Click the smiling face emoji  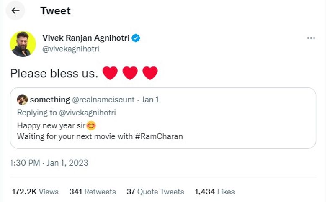click(x=91, y=125)
